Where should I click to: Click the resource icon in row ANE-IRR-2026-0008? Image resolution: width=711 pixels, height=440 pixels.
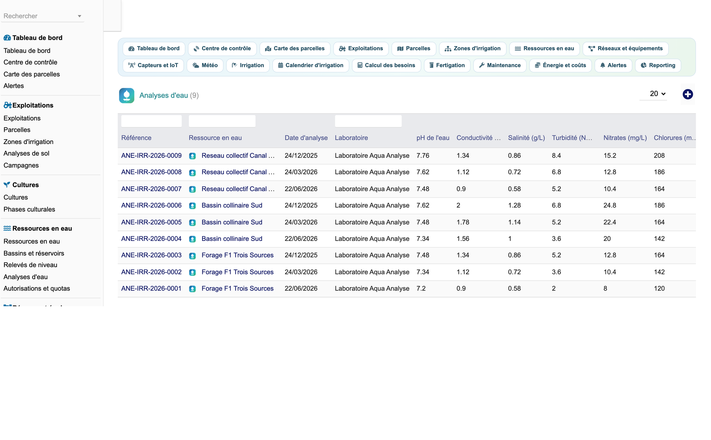pos(193,172)
